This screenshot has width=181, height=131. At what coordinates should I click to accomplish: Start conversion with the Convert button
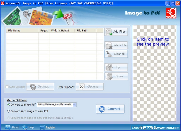[x=110, y=109]
